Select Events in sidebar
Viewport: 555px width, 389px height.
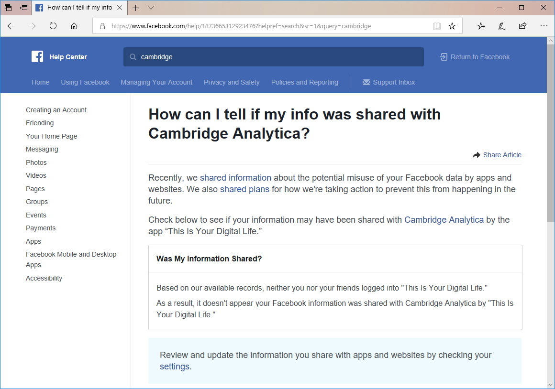[x=36, y=215]
